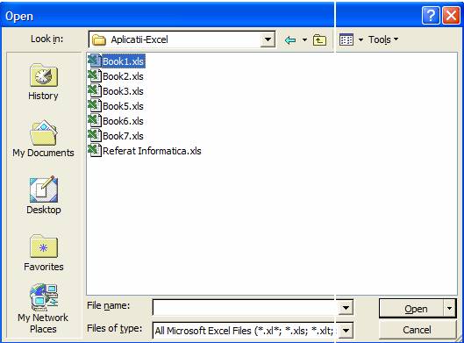
Task: Open the Views dropdown arrow
Action: tap(360, 39)
